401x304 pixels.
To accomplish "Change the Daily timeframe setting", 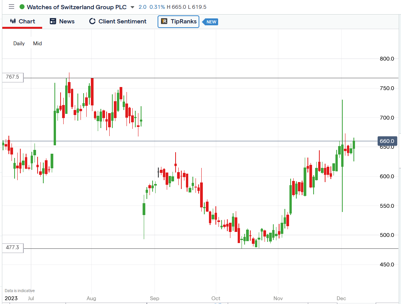I will 19,43.
